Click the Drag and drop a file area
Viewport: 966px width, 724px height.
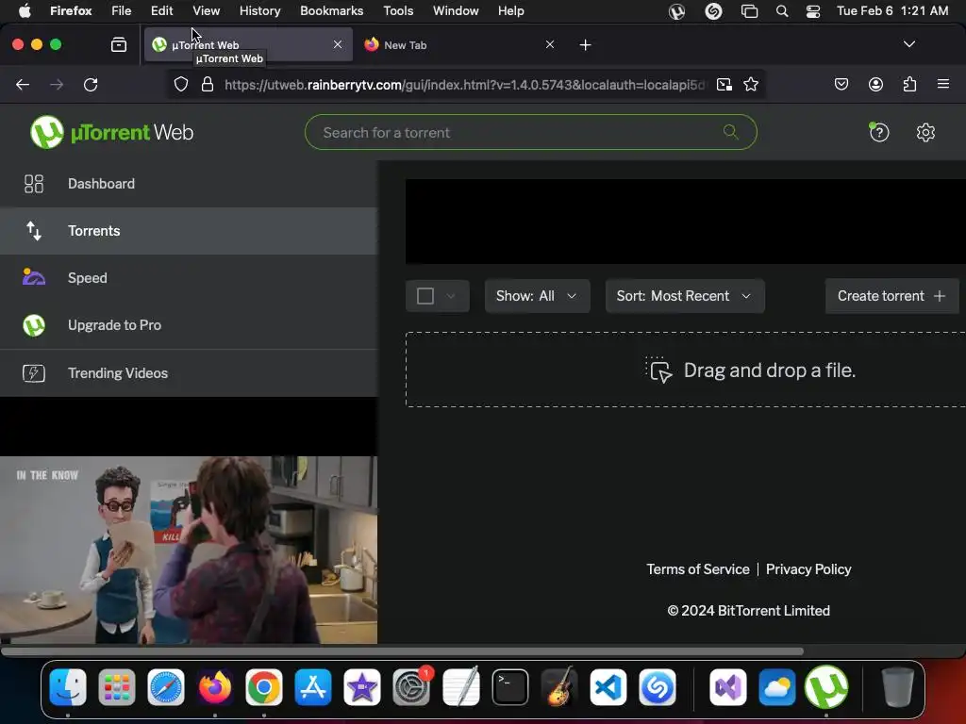(x=685, y=370)
